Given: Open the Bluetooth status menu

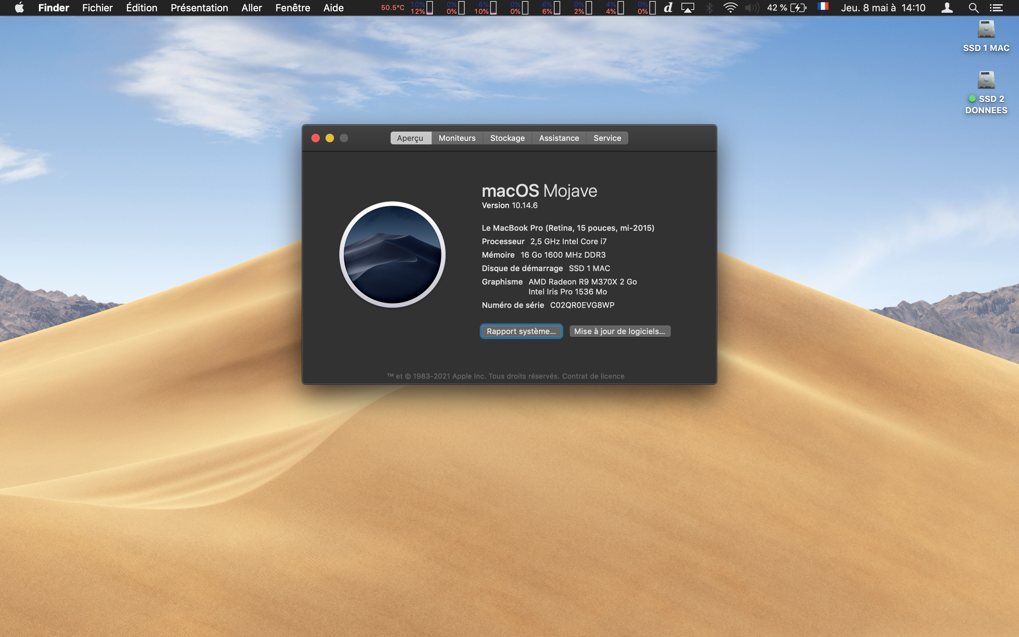Looking at the screenshot, I should [709, 7].
